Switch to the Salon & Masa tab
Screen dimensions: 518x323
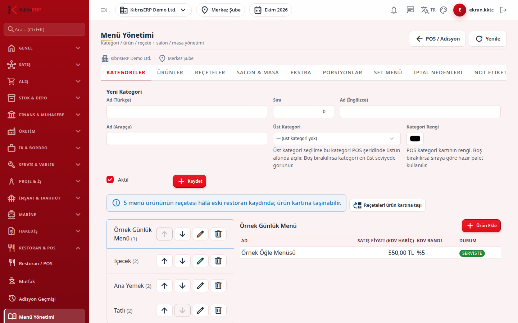pos(258,72)
